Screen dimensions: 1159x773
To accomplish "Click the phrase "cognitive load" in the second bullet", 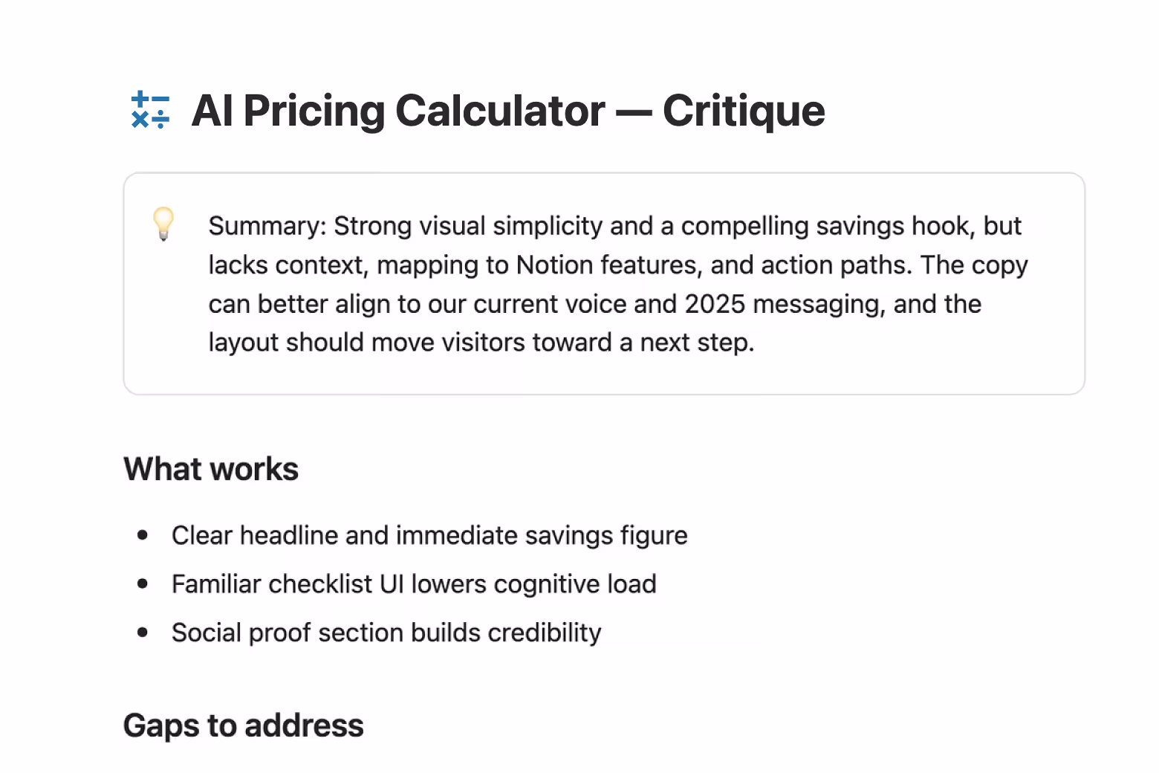I will tap(575, 584).
